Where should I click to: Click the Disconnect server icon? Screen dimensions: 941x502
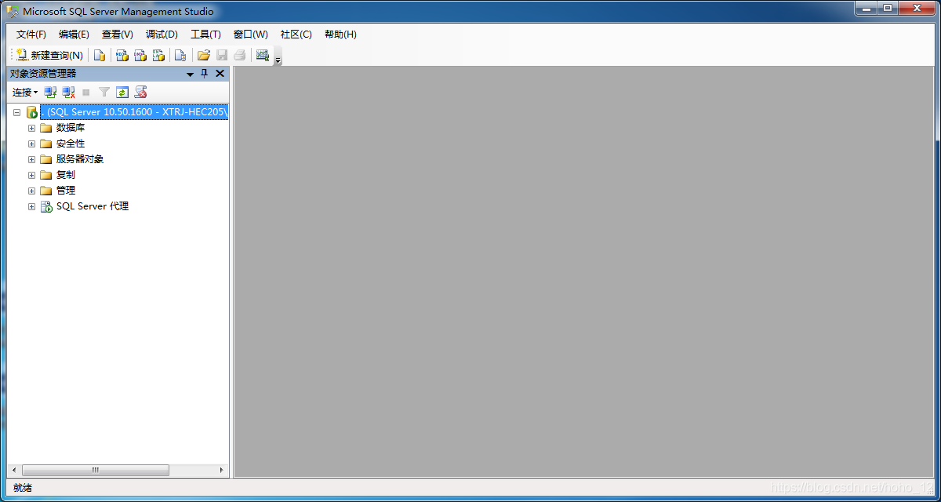point(69,93)
